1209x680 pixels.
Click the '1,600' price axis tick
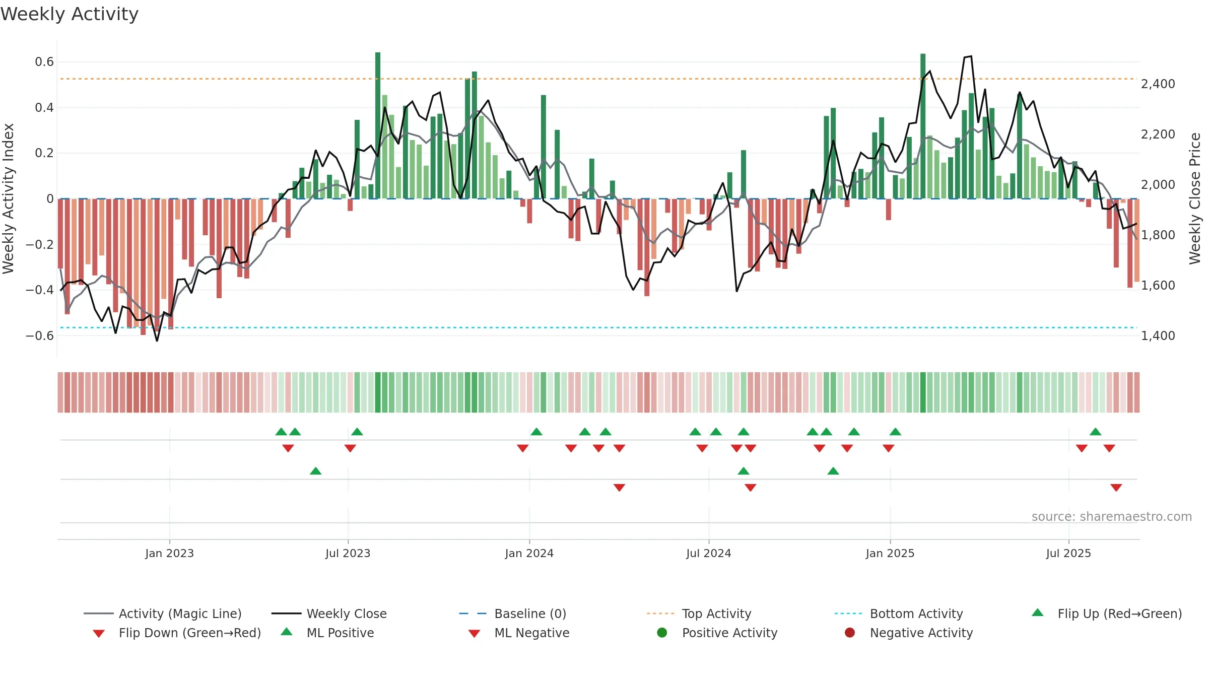pyautogui.click(x=1158, y=286)
